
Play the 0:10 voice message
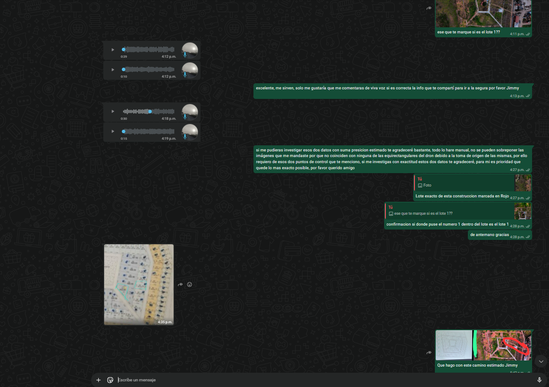point(113,69)
